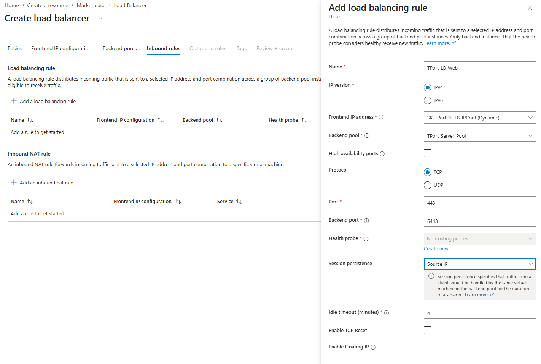Go to Review + create tab

click(x=275, y=48)
